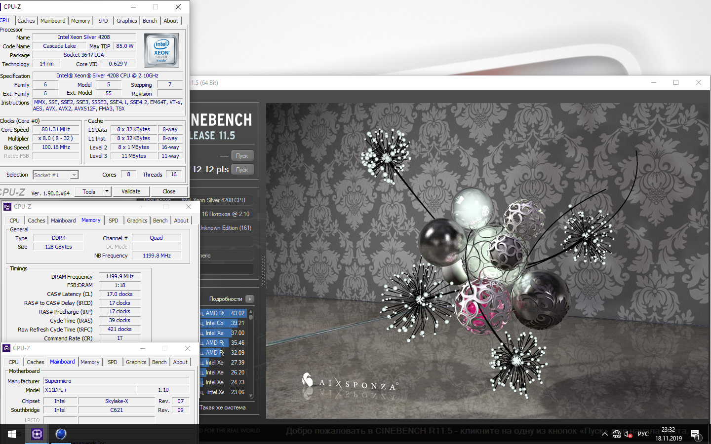Click the 128 GBytes memory size field

[58, 247]
